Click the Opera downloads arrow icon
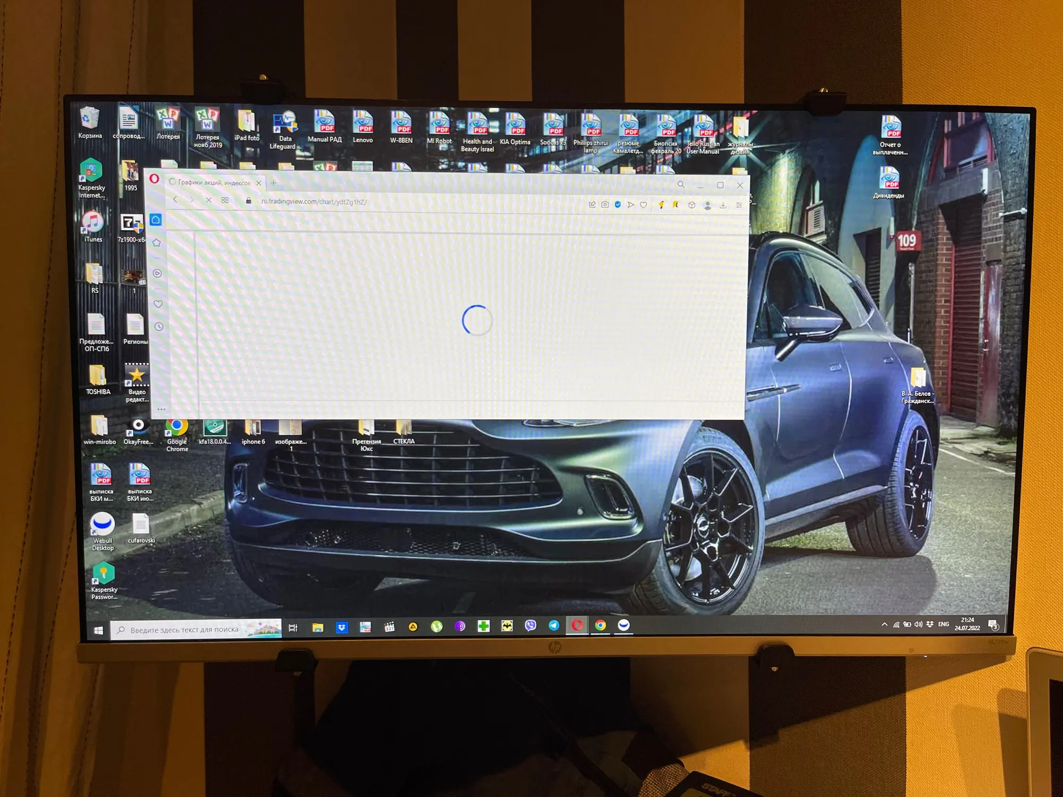 click(723, 205)
